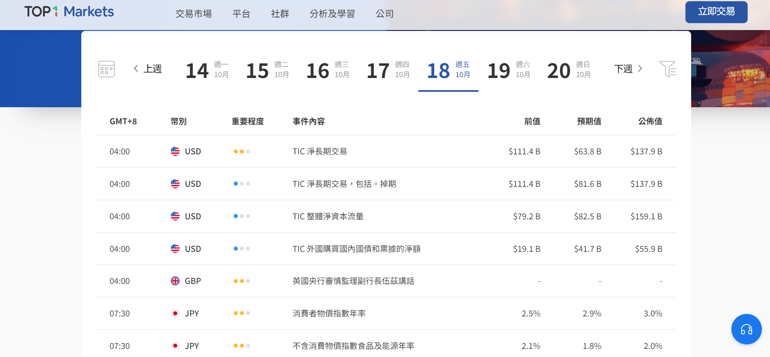This screenshot has height=357, width=770.
Task: Click the TIC 整體淨資本流量 event row
Action: (328, 216)
